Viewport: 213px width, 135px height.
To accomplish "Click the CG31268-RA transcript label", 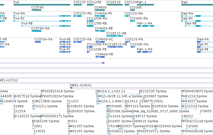I will 97,18.
